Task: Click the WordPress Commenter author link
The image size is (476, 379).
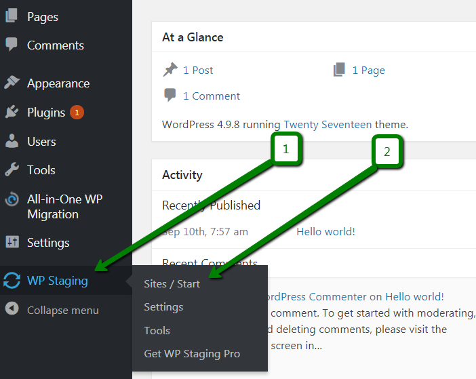Action: pos(317,296)
